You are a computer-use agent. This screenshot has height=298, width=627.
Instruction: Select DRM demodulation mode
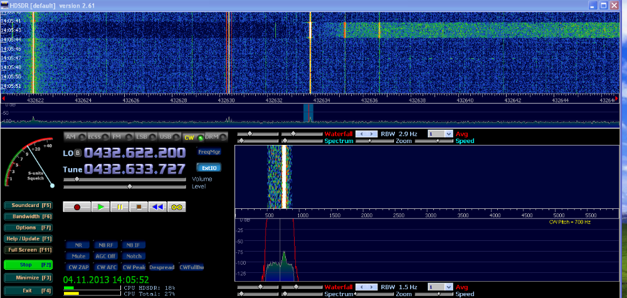point(216,137)
